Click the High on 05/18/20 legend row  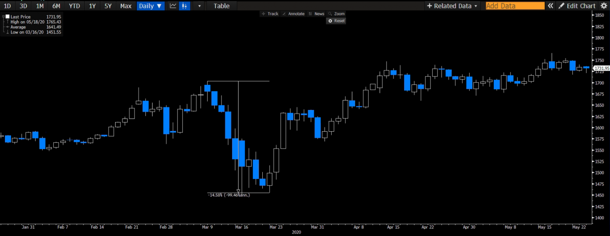click(x=34, y=22)
